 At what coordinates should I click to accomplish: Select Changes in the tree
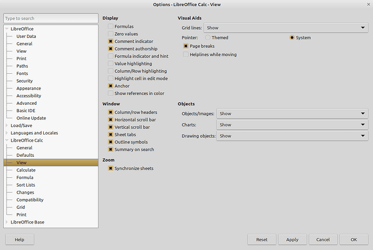click(25, 193)
